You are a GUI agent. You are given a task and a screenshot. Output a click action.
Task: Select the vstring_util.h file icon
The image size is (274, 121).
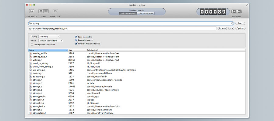(x=30, y=53)
